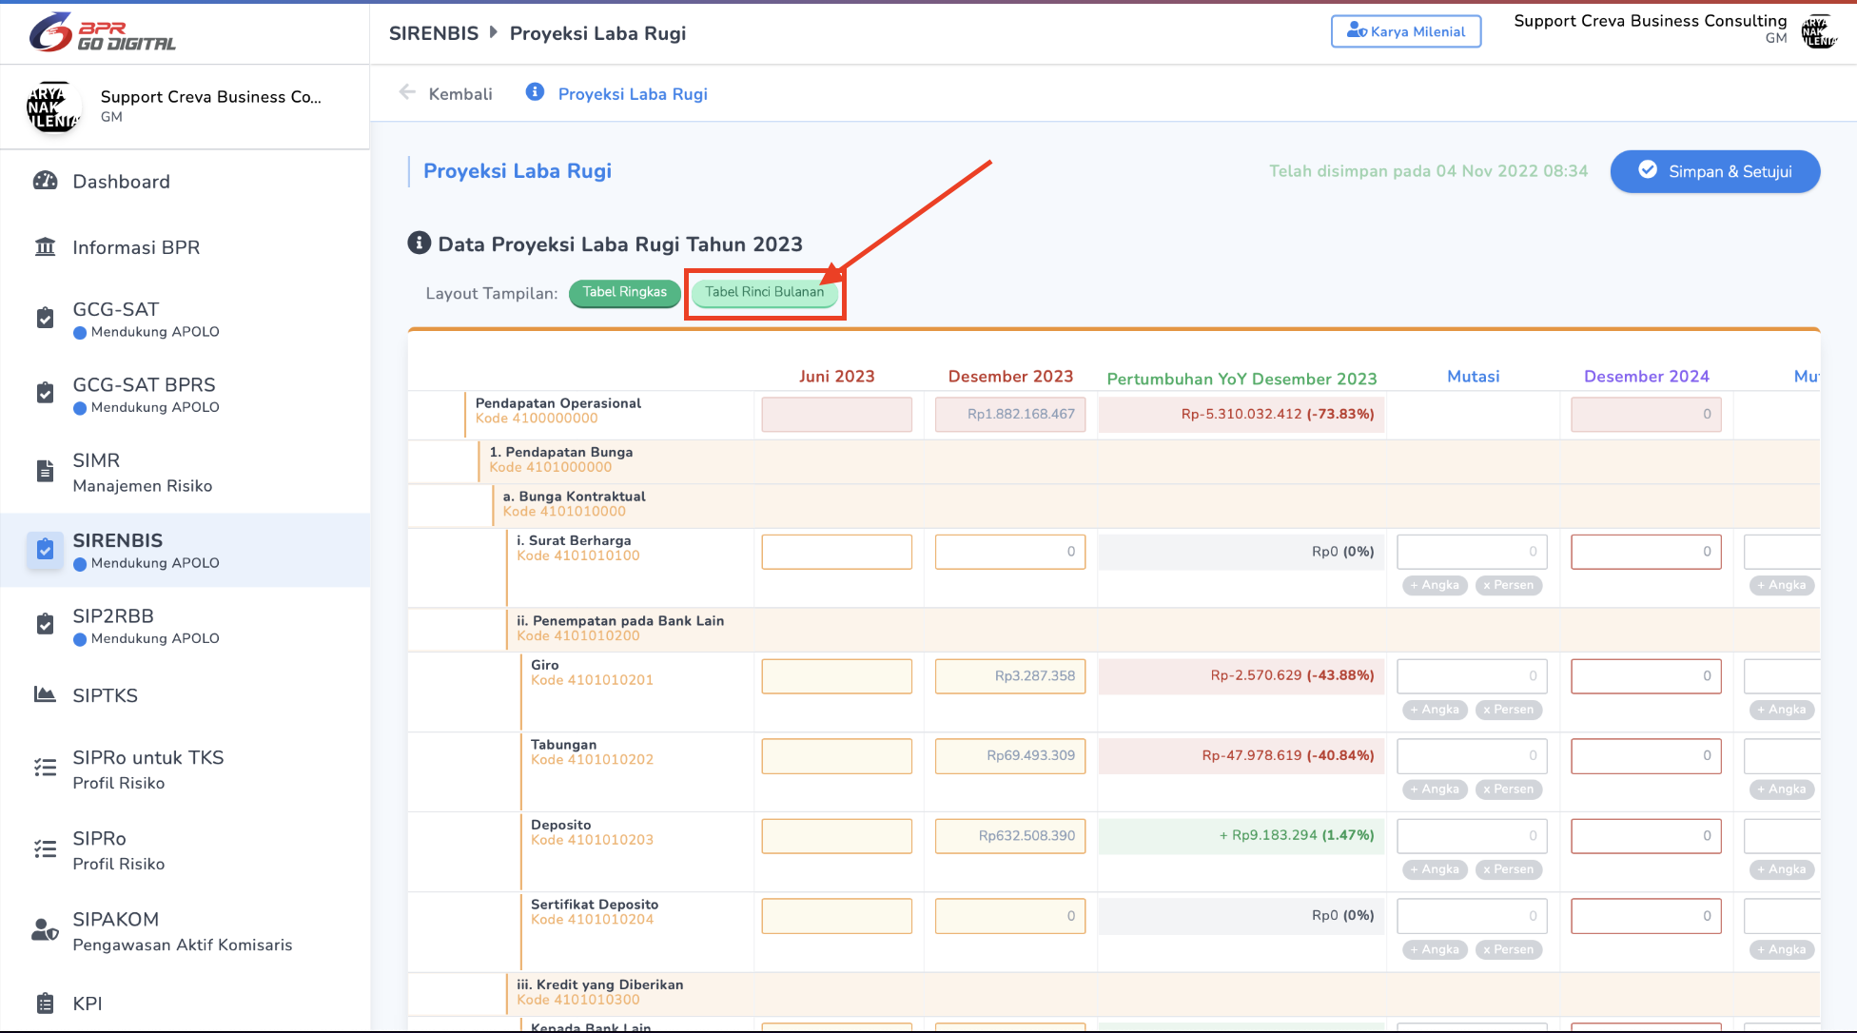Click the SIMR document icon
The image size is (1857, 1033).
[45, 471]
